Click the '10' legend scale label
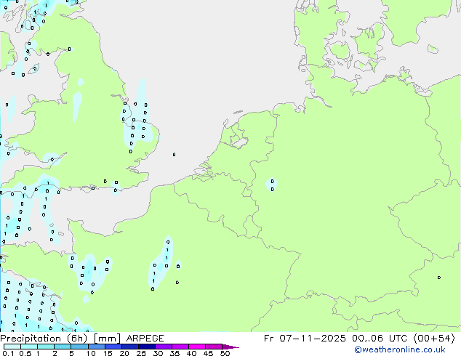 (91, 353)
